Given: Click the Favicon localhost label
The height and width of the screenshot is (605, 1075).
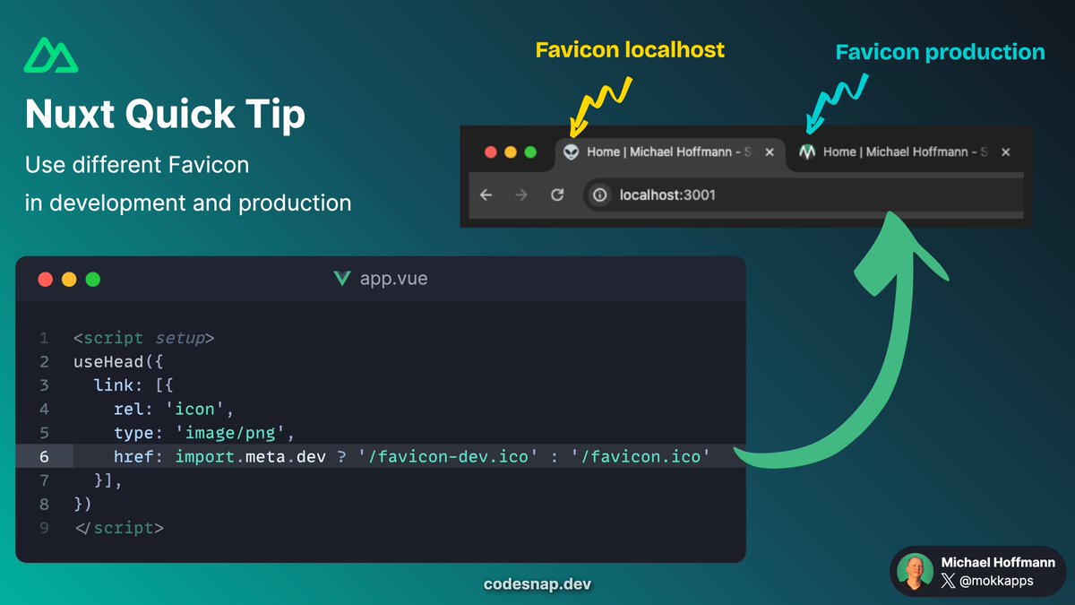Looking at the screenshot, I should point(630,49).
